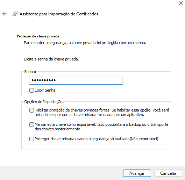Screen dimensions: 185x180
Task: Tick the virtualized security protection checkbox
Action: point(31,139)
